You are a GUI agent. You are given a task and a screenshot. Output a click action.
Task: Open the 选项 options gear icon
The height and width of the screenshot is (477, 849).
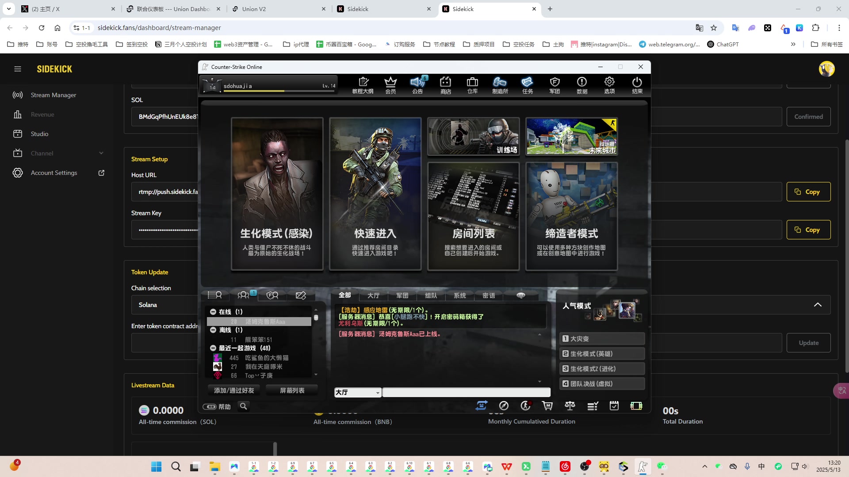[609, 85]
